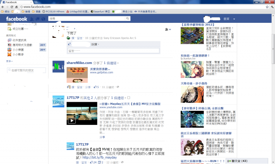Open the 網站 bookmarks folder
275x164 pixels.
5,12
